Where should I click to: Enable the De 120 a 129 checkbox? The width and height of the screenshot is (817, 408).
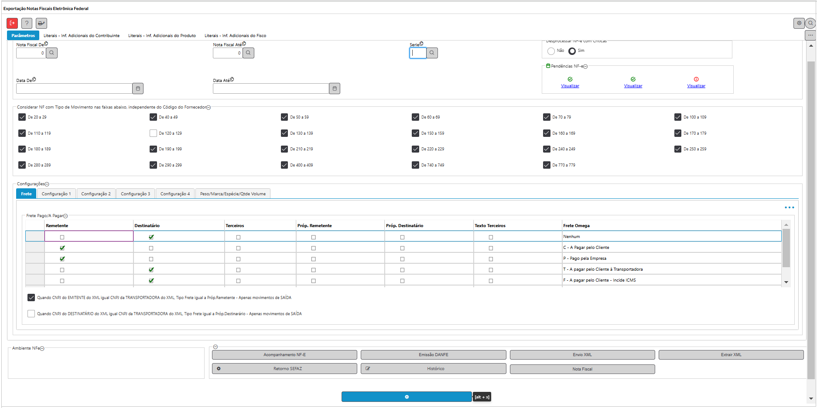click(153, 133)
